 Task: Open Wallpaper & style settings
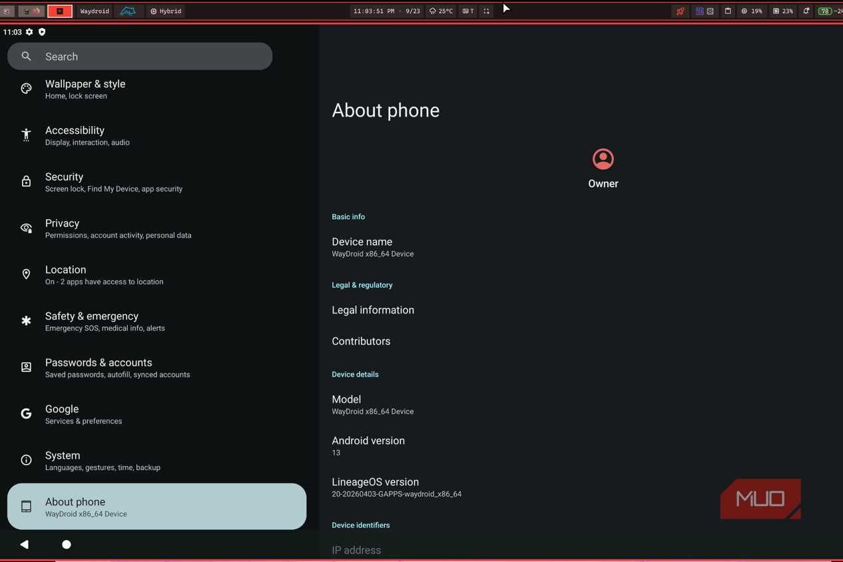tap(157, 89)
